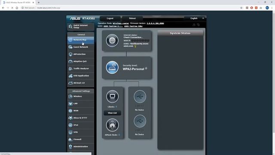Click the WPA2-Personal security level text

tap(133, 69)
